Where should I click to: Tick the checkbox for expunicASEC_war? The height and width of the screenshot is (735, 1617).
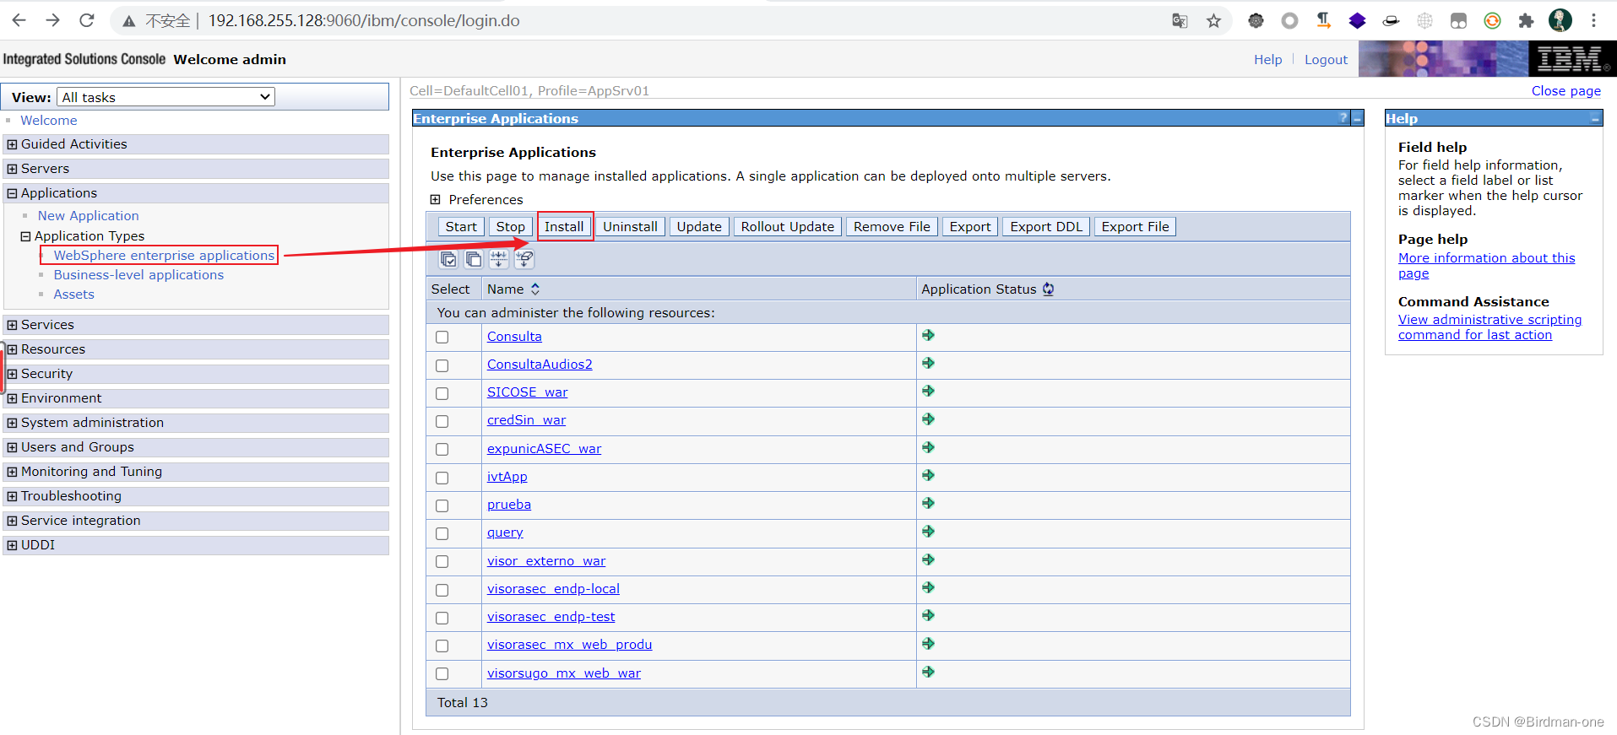[442, 449]
